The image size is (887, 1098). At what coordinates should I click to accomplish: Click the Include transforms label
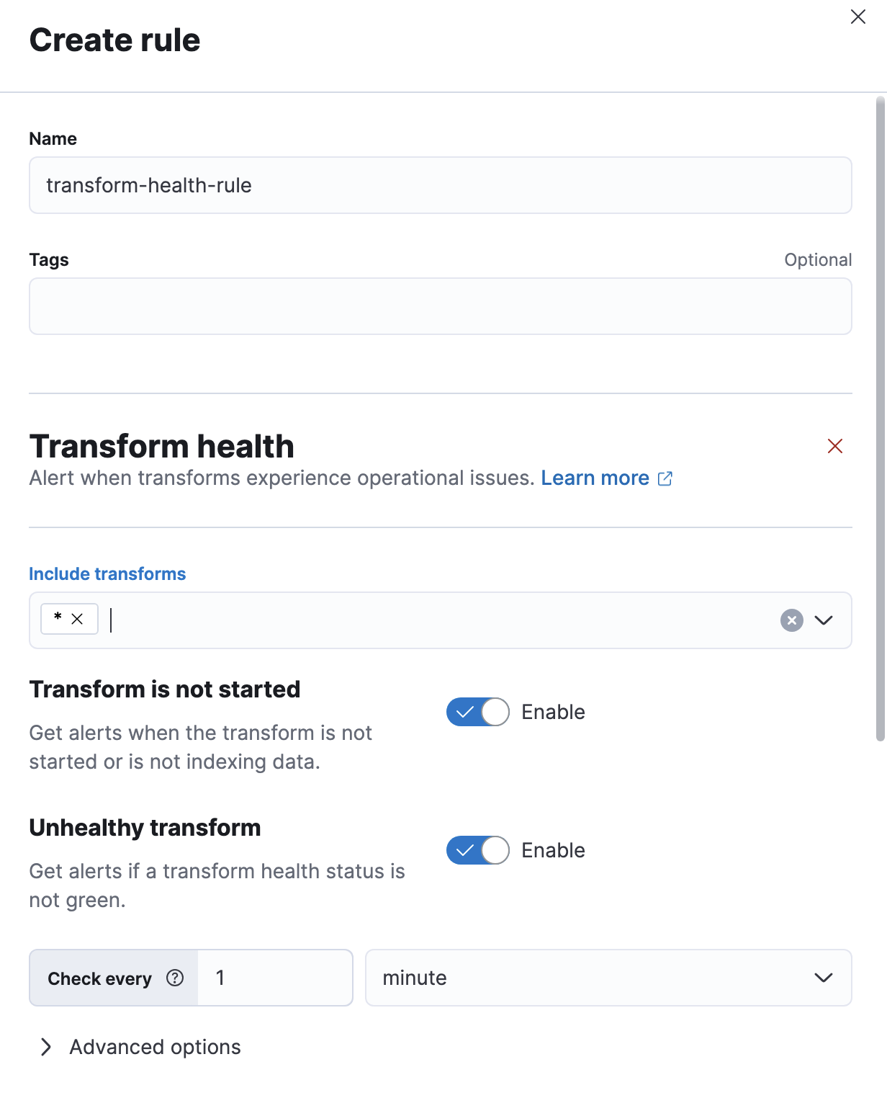pos(107,573)
